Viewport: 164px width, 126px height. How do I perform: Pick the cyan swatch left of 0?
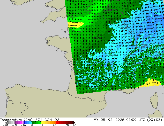(x=31, y=123)
